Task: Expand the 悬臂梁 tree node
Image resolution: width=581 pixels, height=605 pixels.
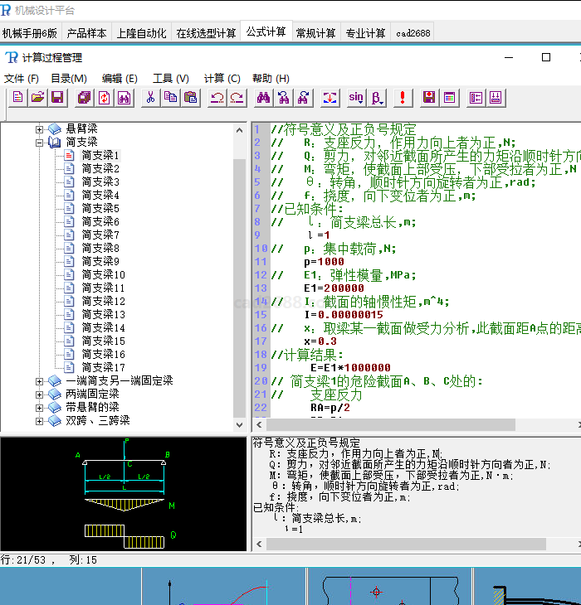Action: [39, 128]
